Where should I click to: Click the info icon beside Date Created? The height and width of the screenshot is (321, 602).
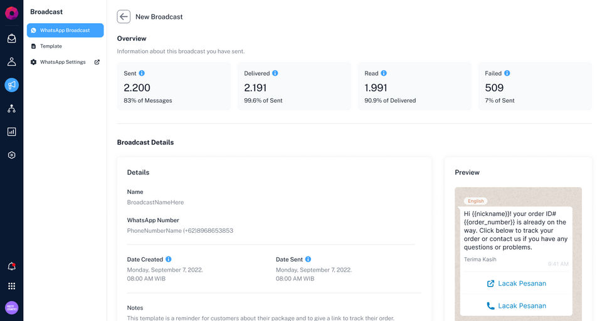168,259
